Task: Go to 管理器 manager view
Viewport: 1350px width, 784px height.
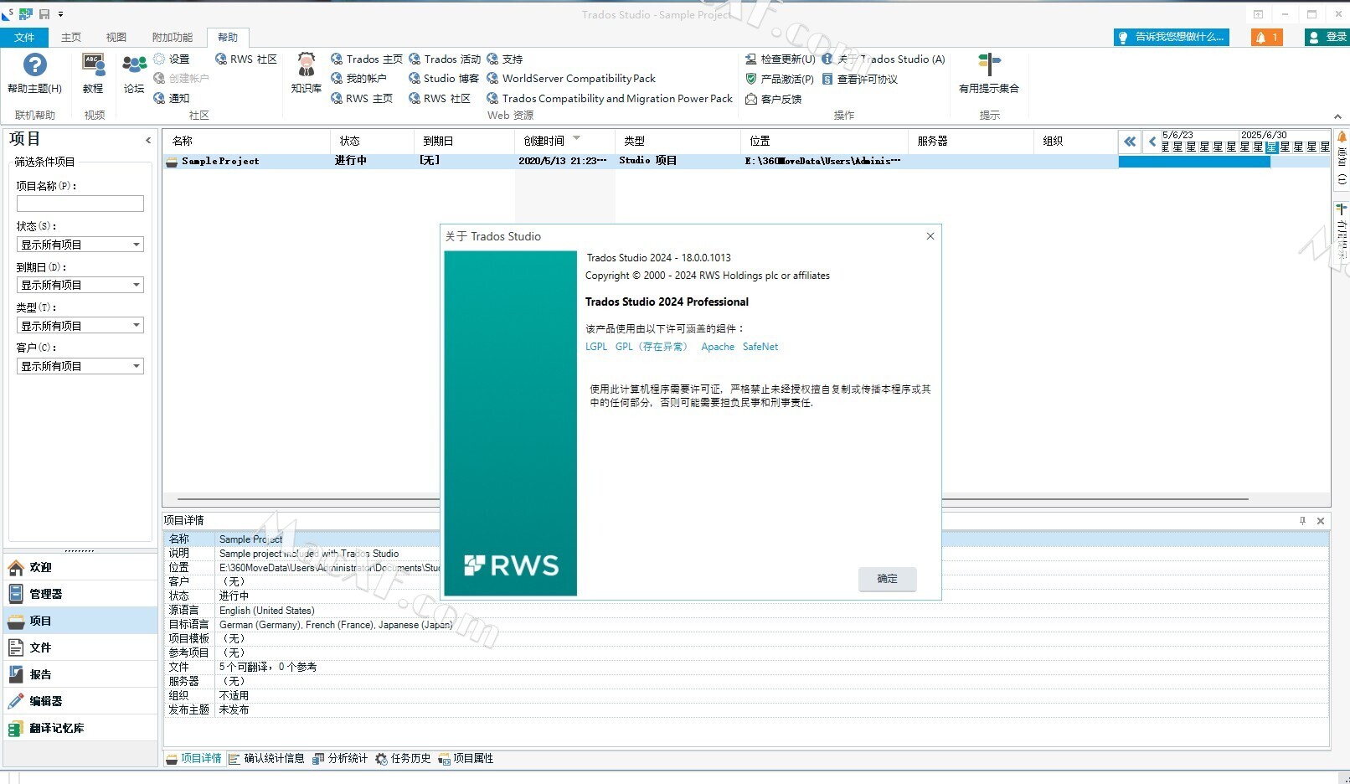Action: 80,594
